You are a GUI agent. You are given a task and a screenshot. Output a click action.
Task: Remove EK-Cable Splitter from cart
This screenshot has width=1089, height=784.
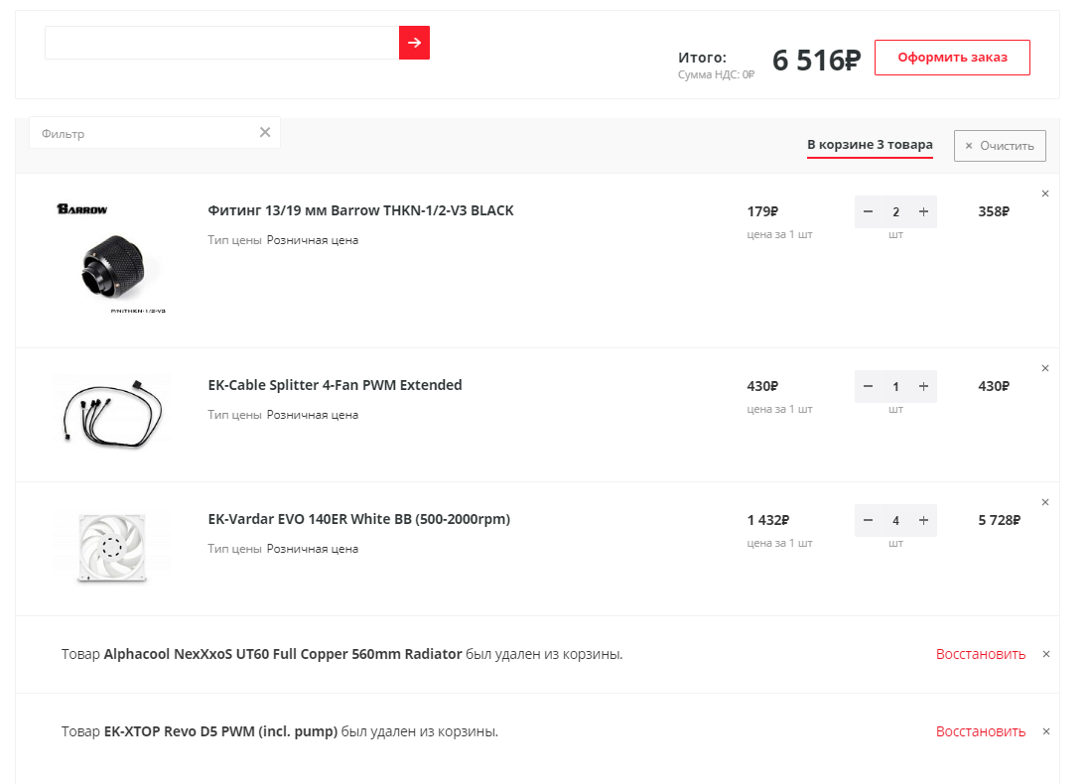point(1045,368)
